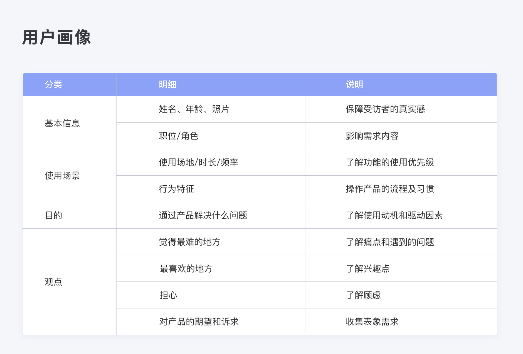Select the 通过产品解决什么问题 cell
The image size is (523, 354).
[x=203, y=215]
